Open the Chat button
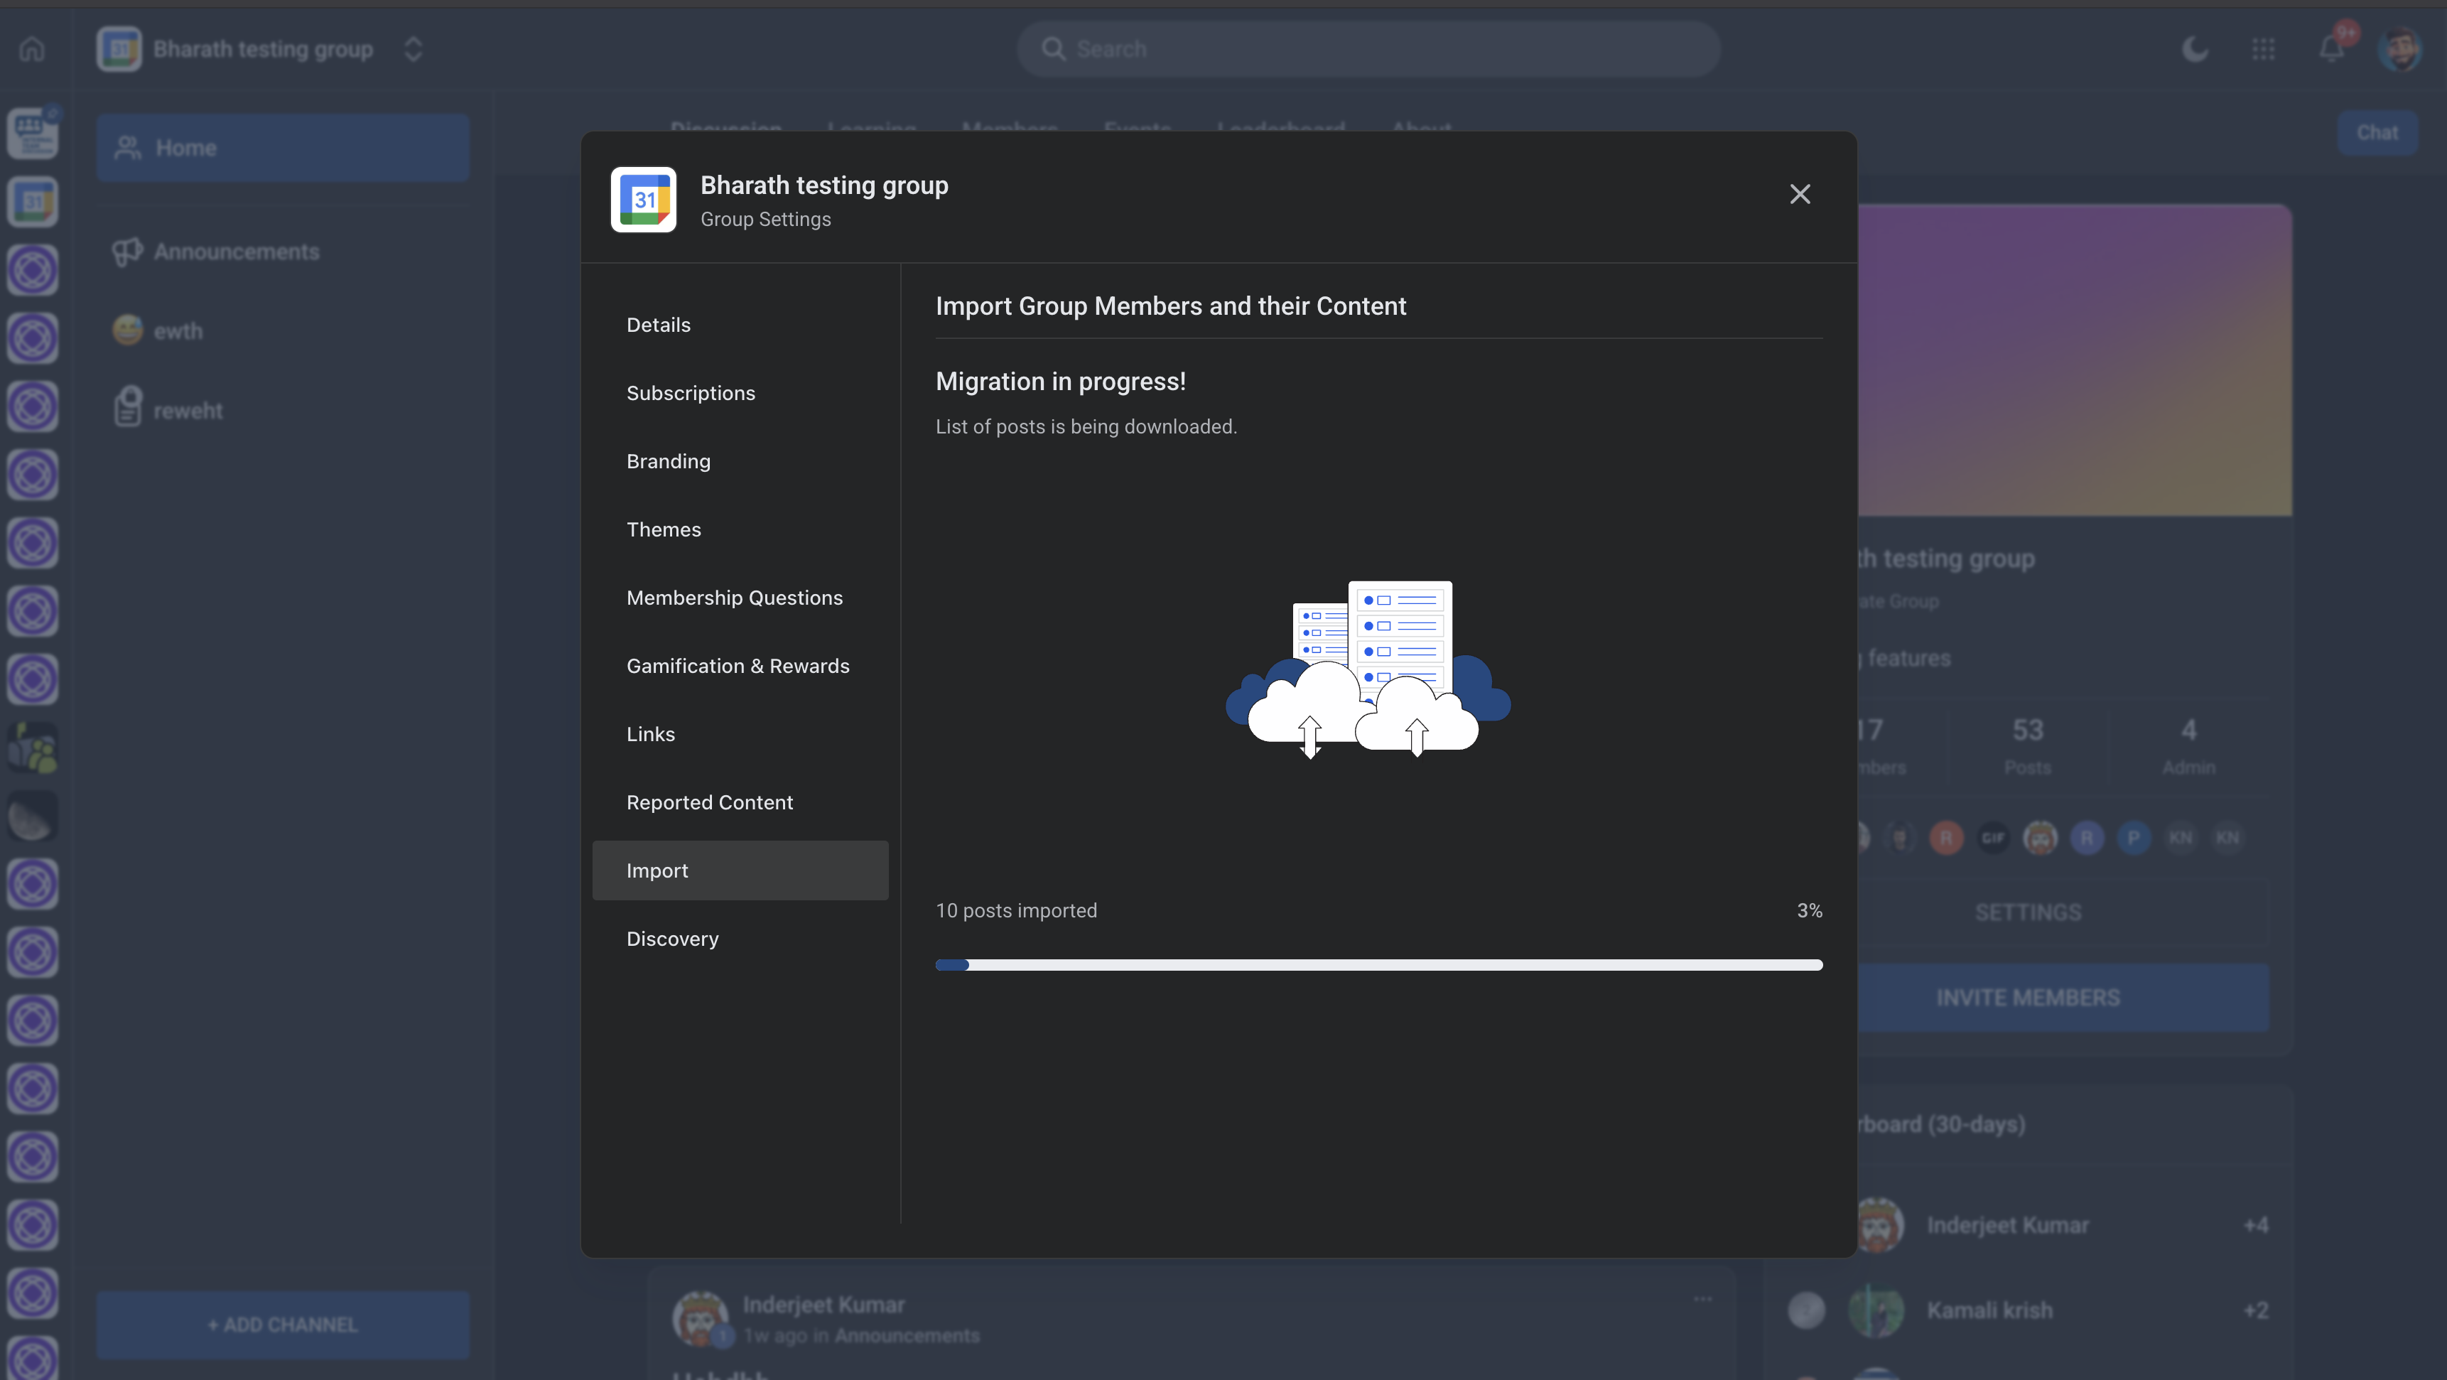2447x1380 pixels. click(x=2377, y=133)
